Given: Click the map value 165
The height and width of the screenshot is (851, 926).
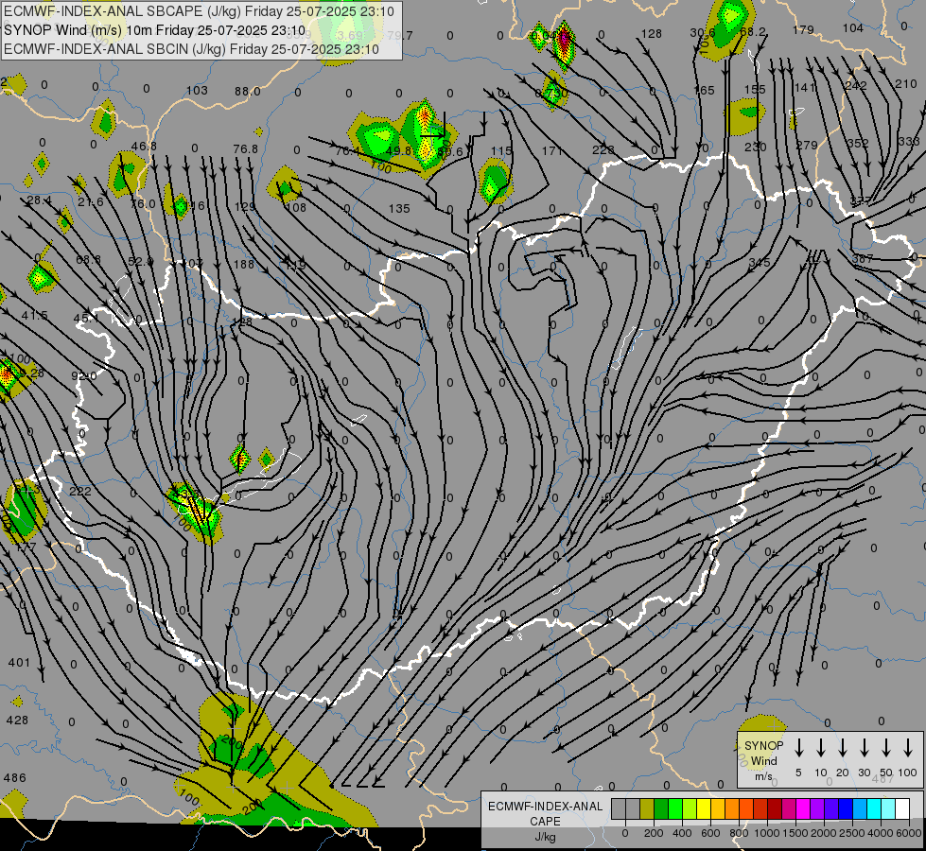Looking at the screenshot, I should tap(704, 90).
